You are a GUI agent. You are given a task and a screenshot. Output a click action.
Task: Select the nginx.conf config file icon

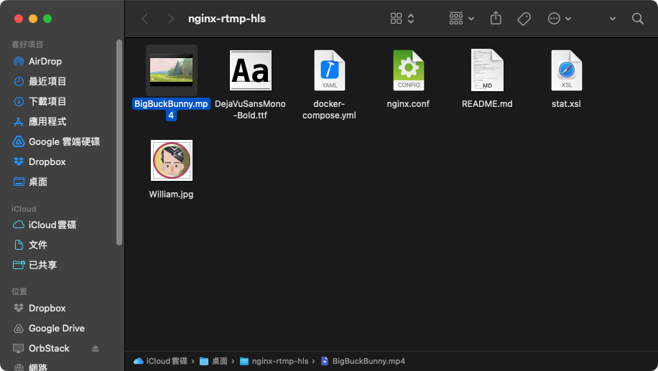coord(408,70)
